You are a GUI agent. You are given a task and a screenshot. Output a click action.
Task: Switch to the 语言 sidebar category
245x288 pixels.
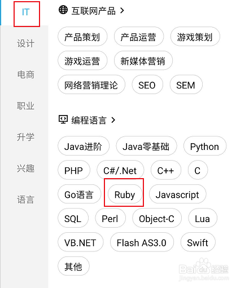tap(25, 200)
